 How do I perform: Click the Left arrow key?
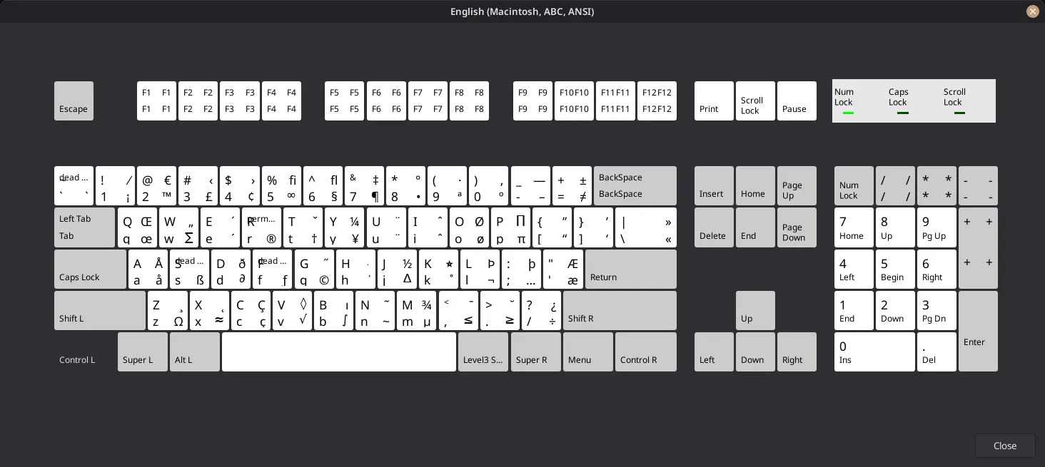click(714, 351)
